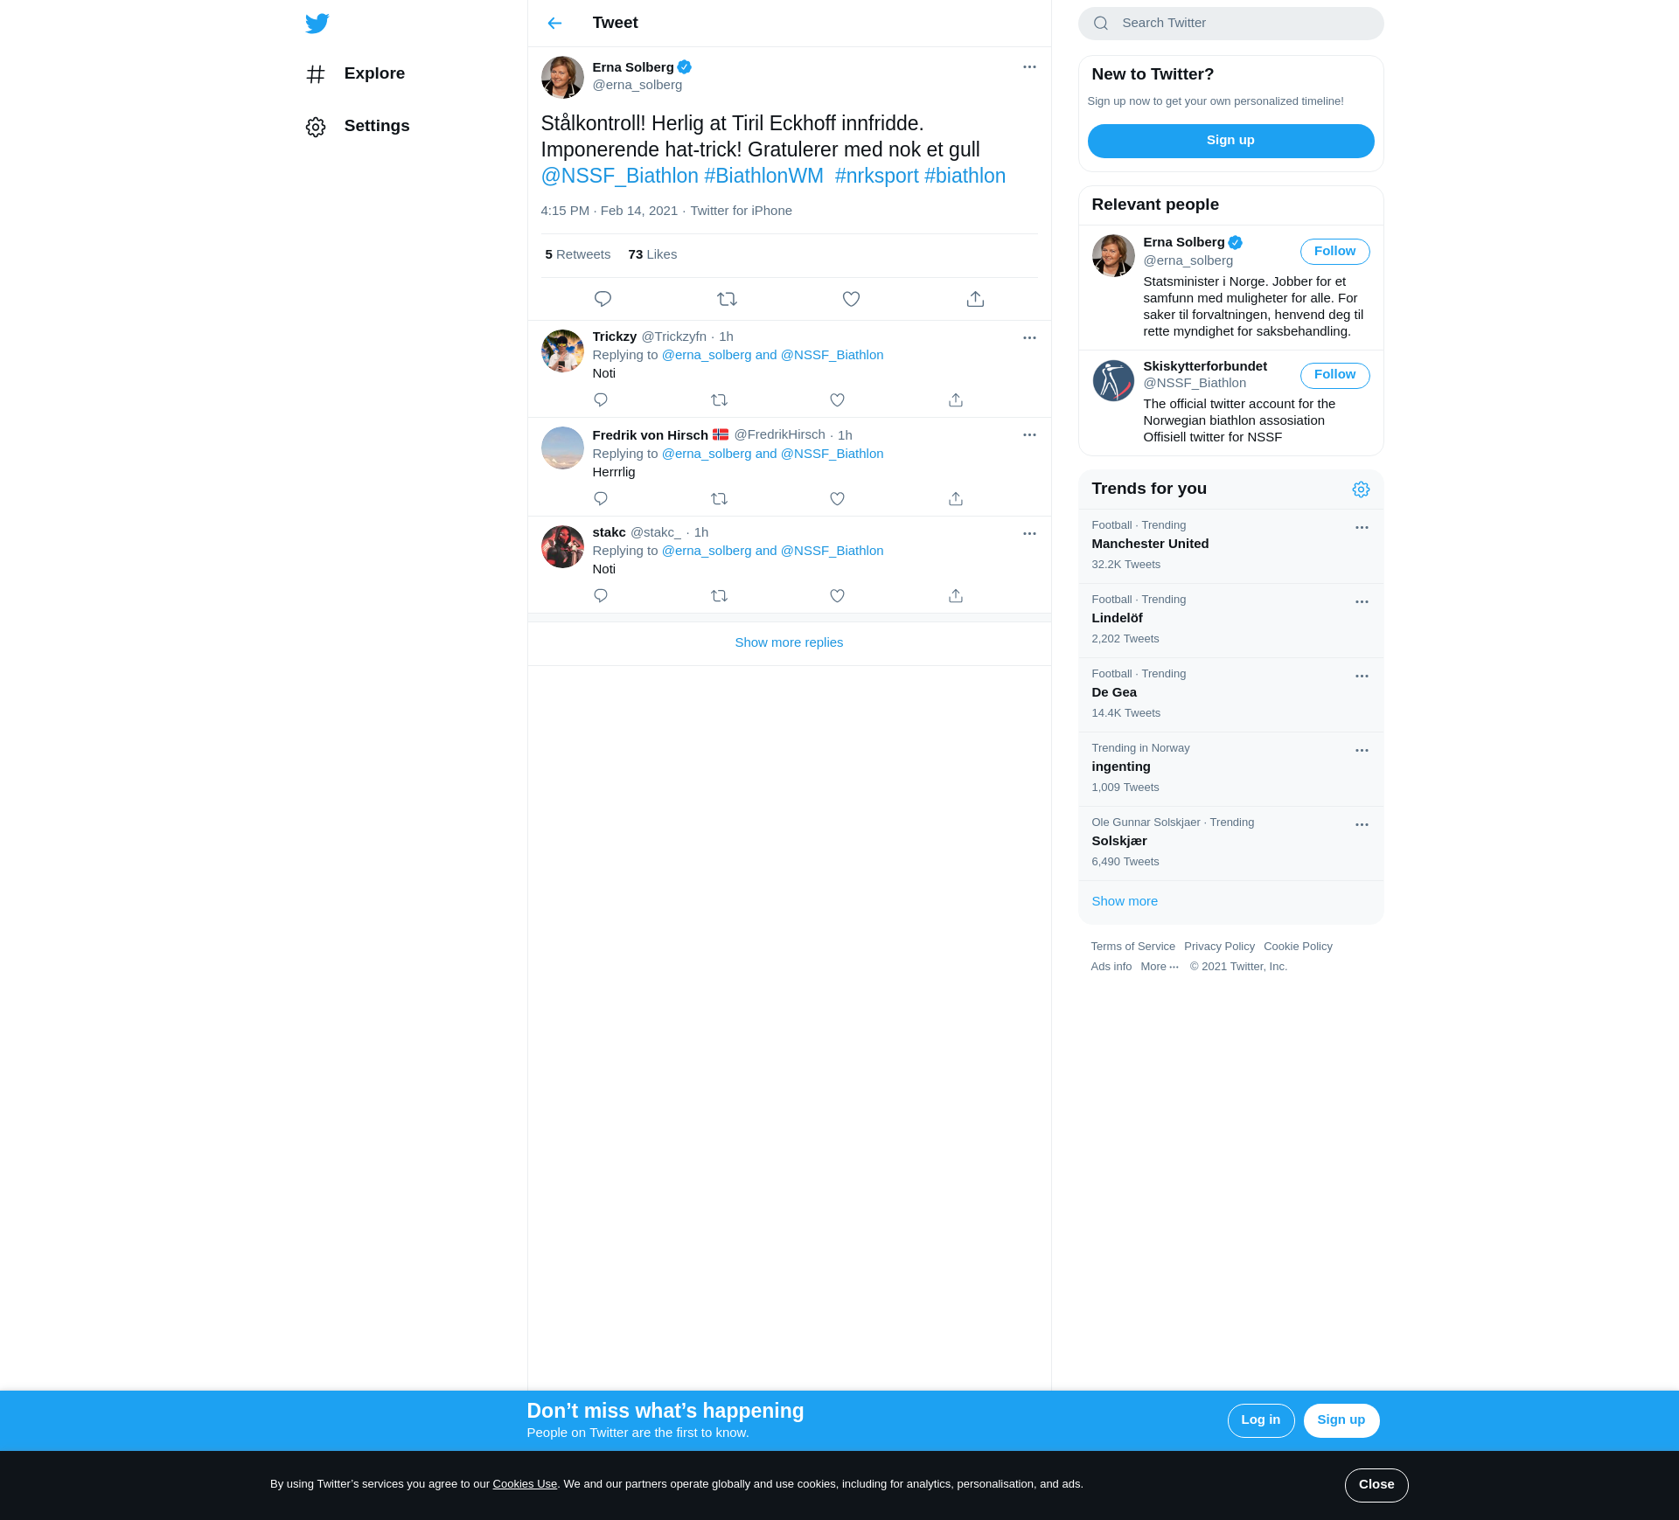Screen dimensions: 1679x1520
Task: Like Trickzy's reply tweet
Action: click(837, 400)
